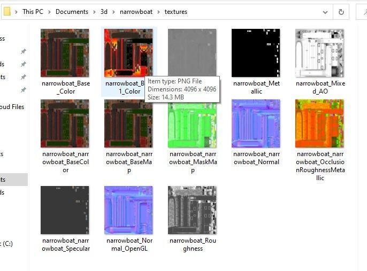Expand the chevron after Documents

pyautogui.click(x=94, y=12)
